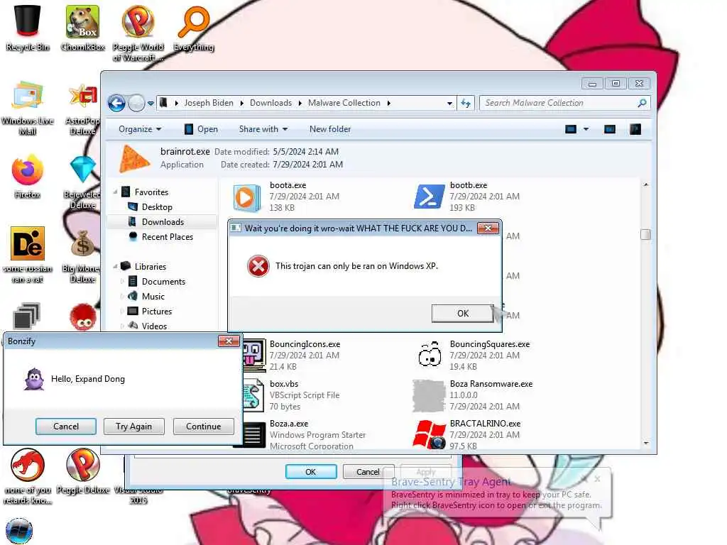The height and width of the screenshot is (545, 727).
Task: Collapse the Favorites tree section
Action: [116, 192]
